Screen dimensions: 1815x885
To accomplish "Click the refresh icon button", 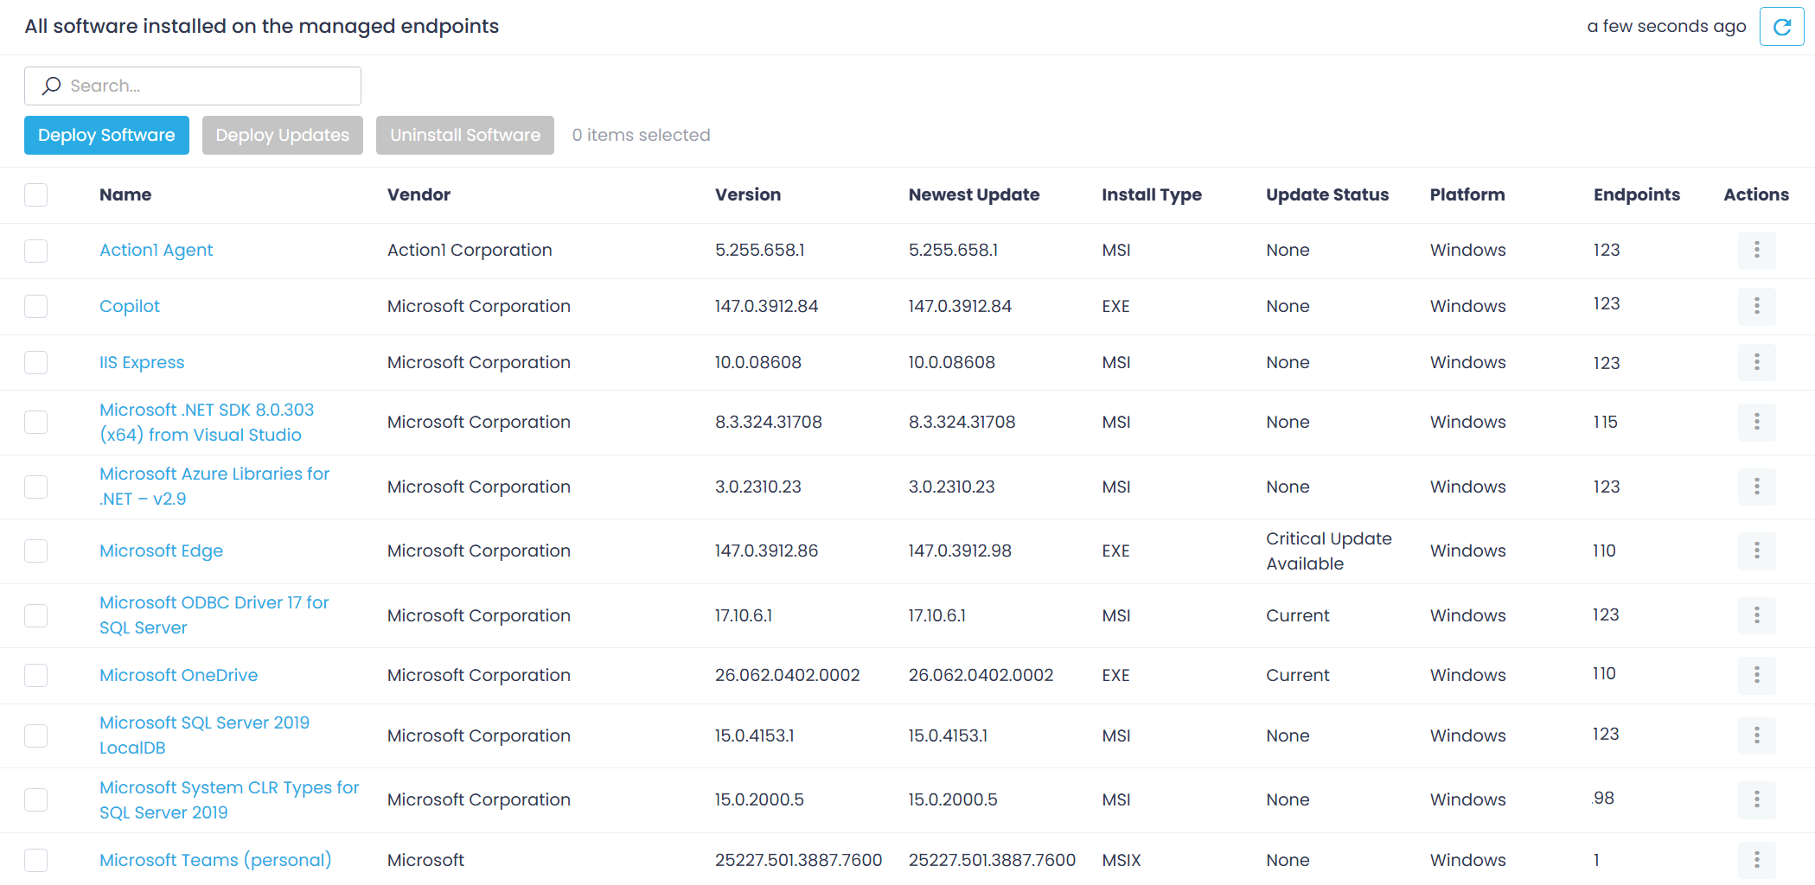I will point(1781,27).
